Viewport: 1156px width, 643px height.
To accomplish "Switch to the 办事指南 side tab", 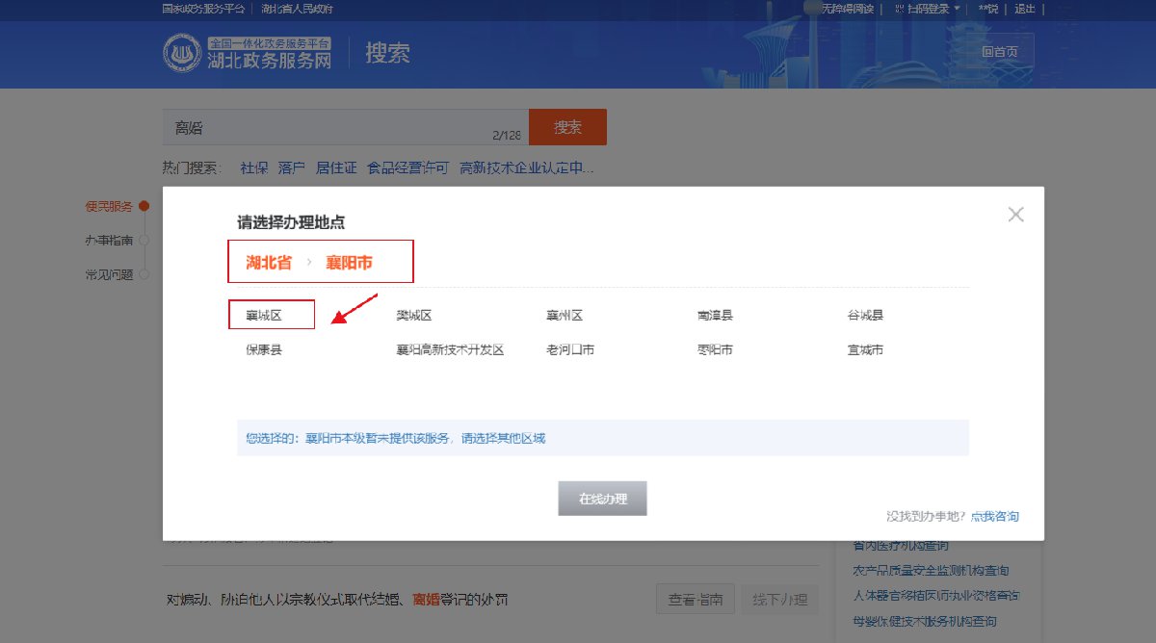I will (109, 240).
